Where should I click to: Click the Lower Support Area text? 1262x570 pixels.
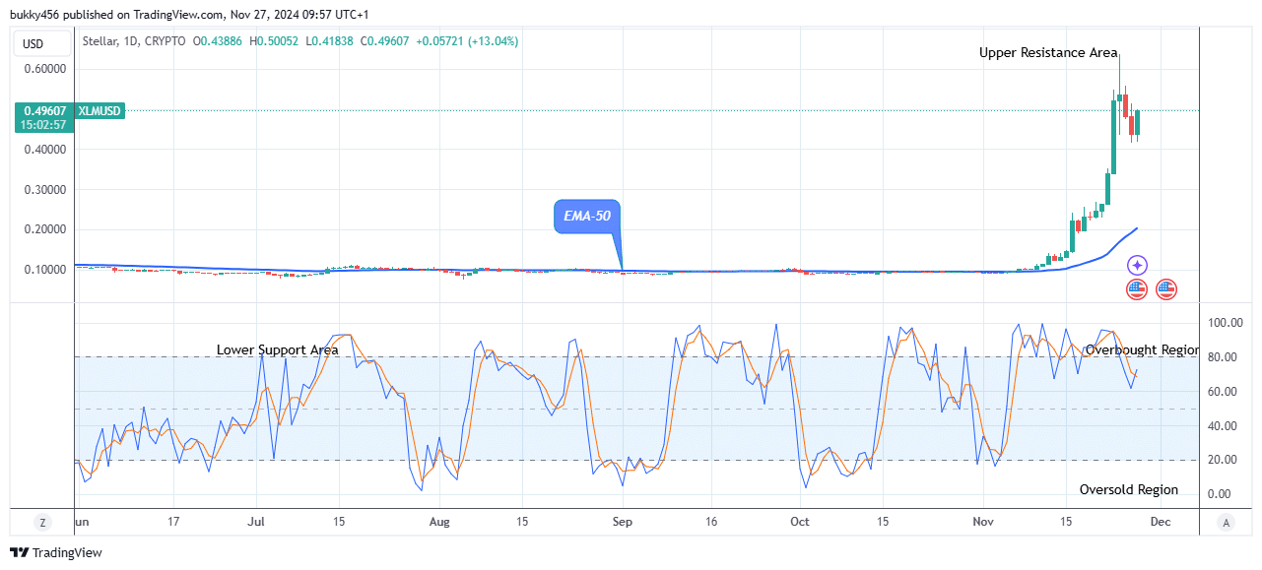(278, 349)
